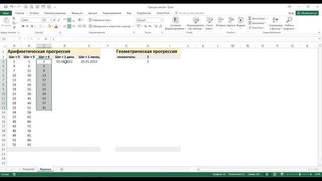Open the Calibri font name dropdown

click(x=42, y=20)
